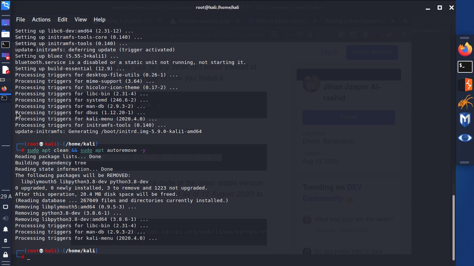Launch Burp Suite from the right dock

(x=465, y=85)
